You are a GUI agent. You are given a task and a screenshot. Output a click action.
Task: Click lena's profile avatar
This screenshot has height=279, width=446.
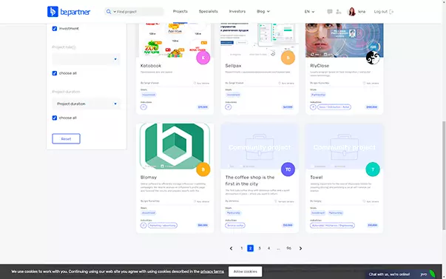(352, 12)
